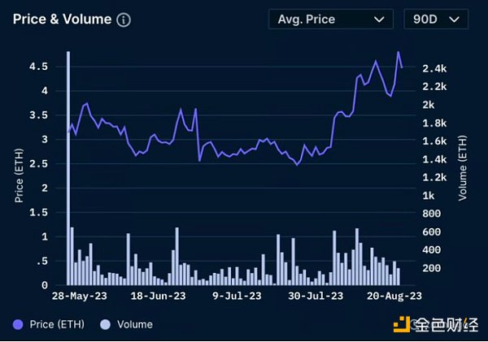
Task: Click the purple Price legend dot
Action: (19, 324)
